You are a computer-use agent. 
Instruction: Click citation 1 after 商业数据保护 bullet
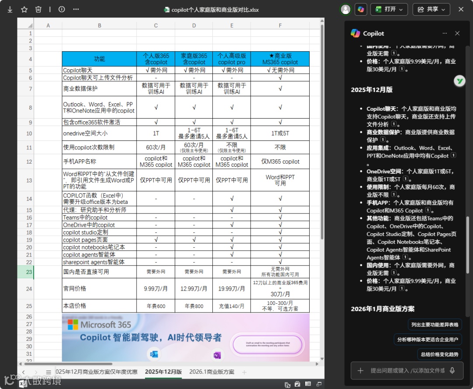[x=383, y=140]
